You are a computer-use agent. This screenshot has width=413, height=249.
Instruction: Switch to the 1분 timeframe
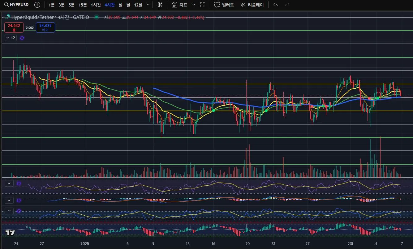click(51, 5)
